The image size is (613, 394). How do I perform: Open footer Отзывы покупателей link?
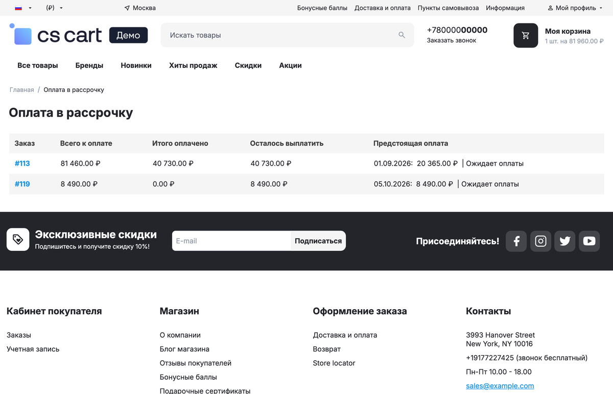(x=196, y=363)
